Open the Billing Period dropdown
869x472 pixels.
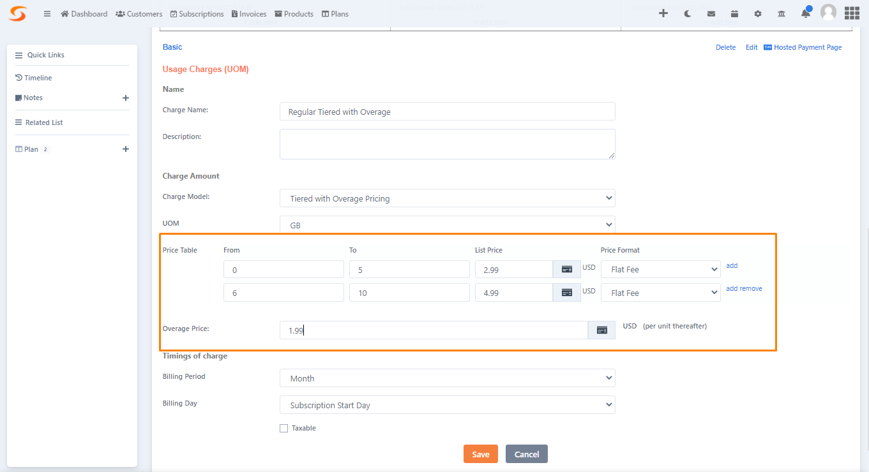[x=447, y=378]
